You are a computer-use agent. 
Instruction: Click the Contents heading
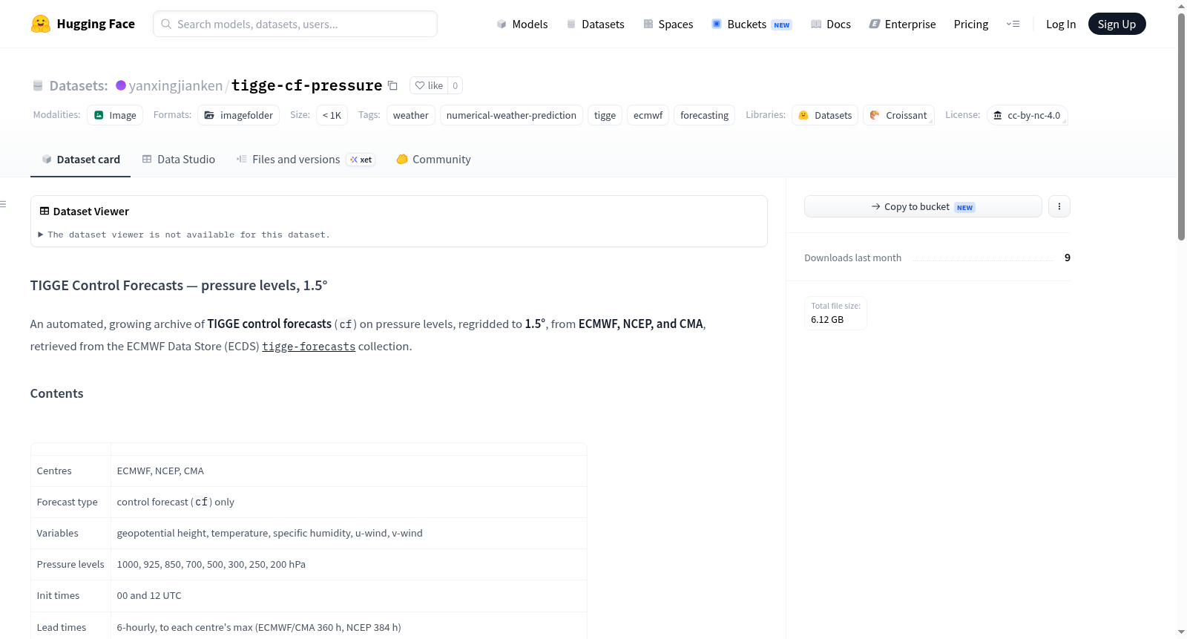(57, 393)
